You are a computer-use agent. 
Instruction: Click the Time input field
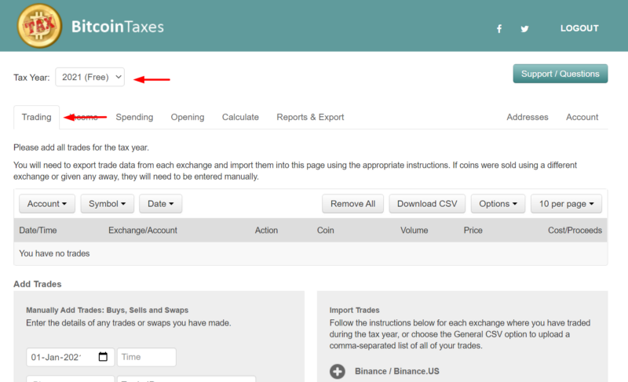147,357
